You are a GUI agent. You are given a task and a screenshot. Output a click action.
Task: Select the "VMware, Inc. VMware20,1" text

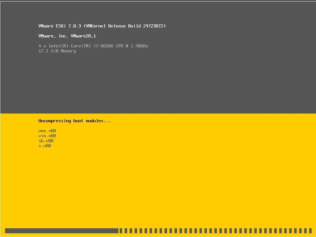[x=67, y=36]
